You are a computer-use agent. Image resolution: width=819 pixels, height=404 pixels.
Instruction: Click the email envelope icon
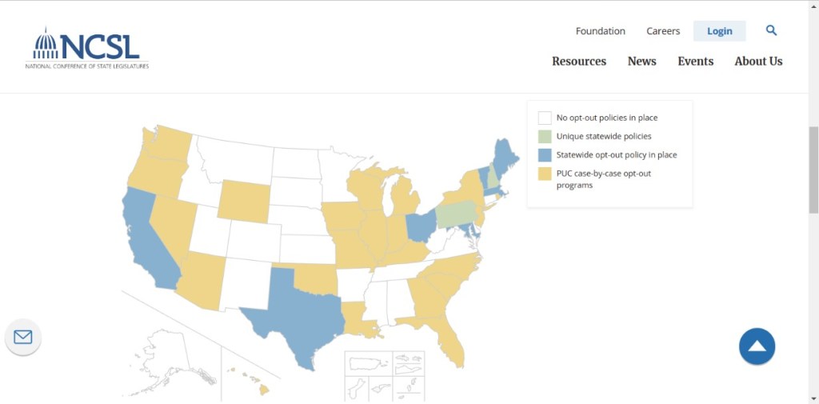(x=23, y=337)
